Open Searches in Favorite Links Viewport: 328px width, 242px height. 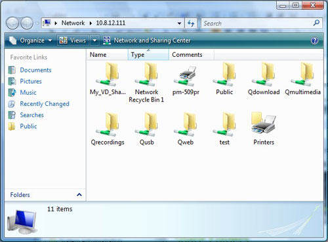[x=26, y=115]
